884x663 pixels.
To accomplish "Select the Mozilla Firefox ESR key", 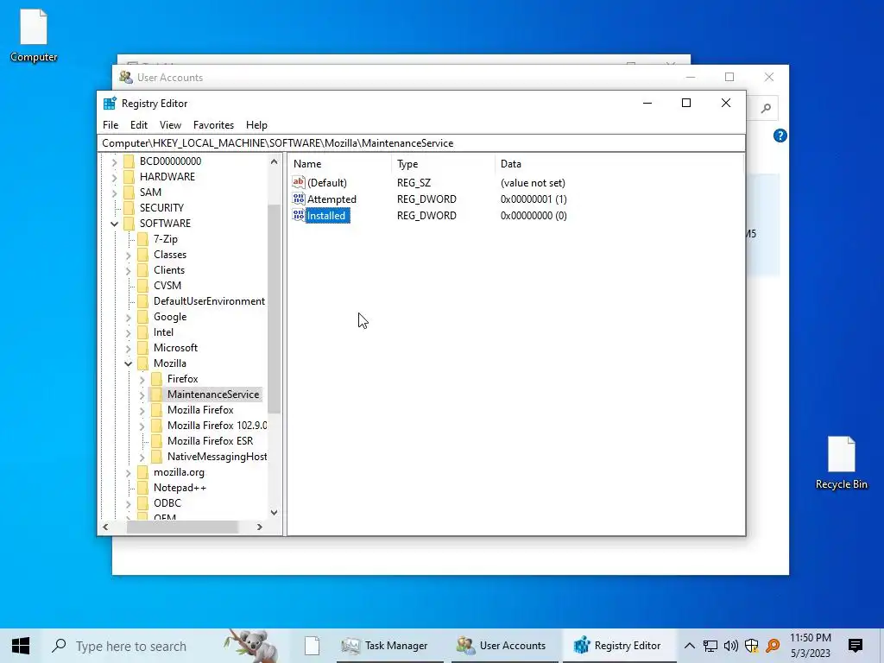I will [x=210, y=441].
